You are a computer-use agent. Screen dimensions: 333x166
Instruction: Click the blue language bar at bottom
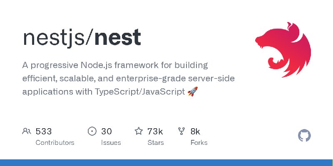[x=166, y=162]
